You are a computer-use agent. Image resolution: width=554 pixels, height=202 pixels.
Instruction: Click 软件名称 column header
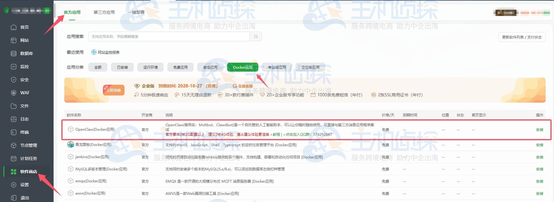(x=74, y=115)
